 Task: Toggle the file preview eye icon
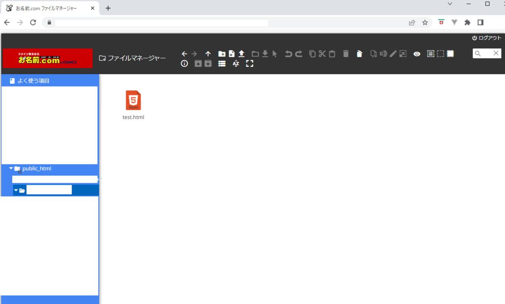[x=417, y=54]
